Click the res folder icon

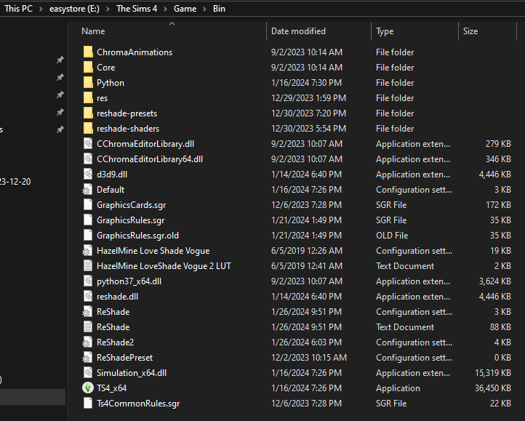coord(88,98)
